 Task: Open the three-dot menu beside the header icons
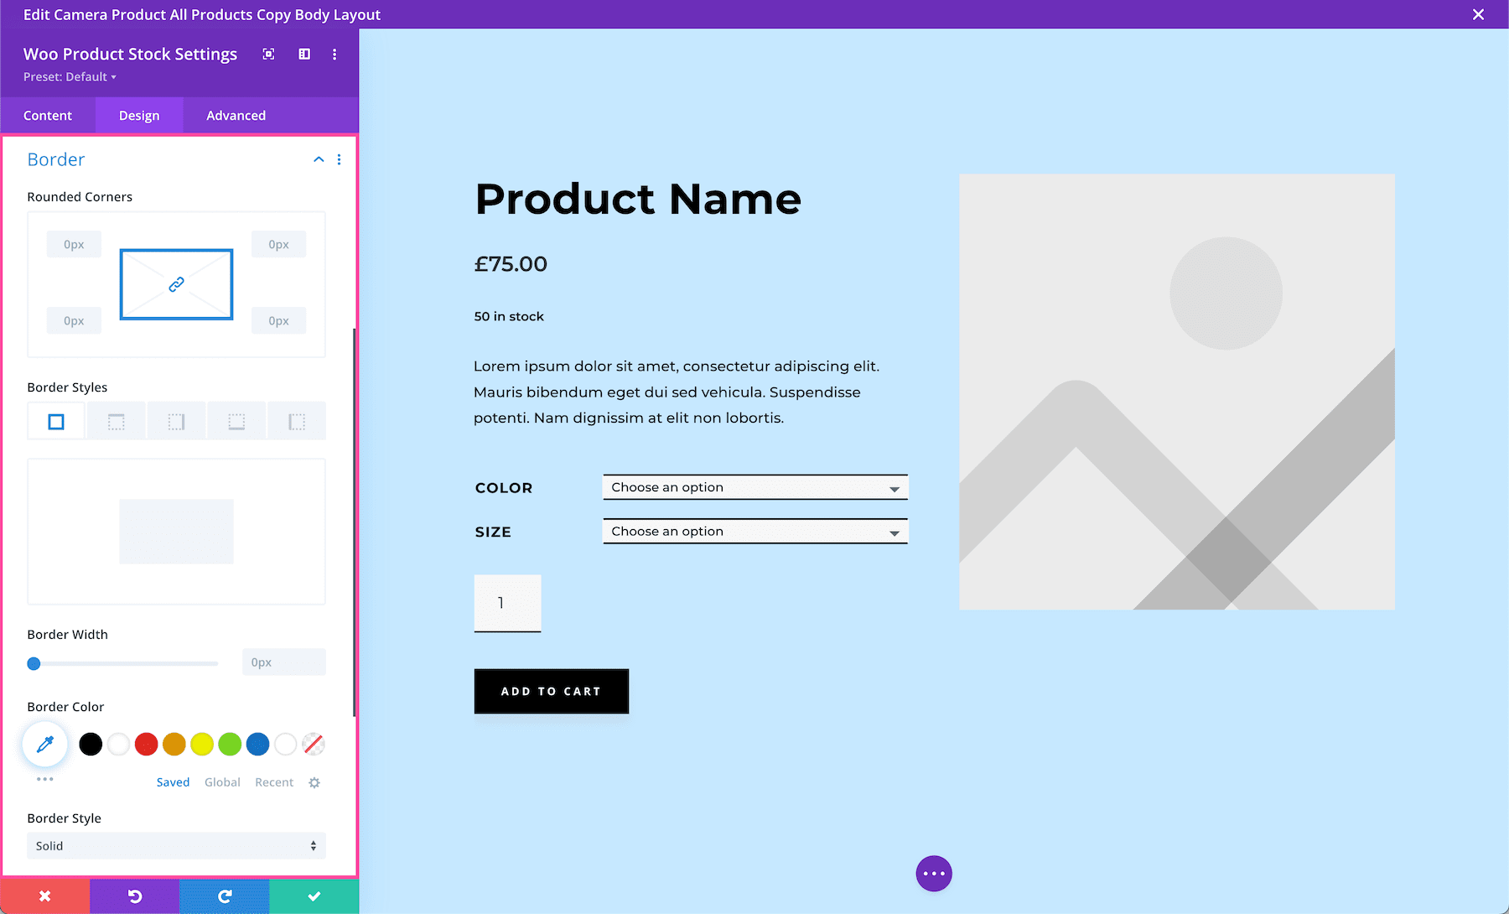pyautogui.click(x=334, y=54)
